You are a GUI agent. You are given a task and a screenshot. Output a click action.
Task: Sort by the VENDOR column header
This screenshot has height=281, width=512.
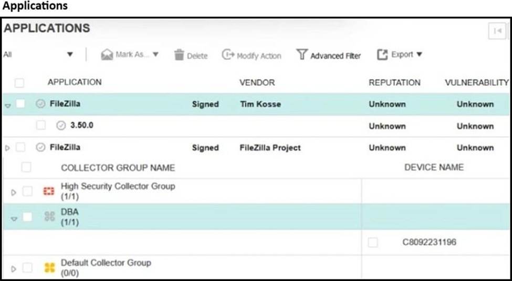click(x=257, y=82)
